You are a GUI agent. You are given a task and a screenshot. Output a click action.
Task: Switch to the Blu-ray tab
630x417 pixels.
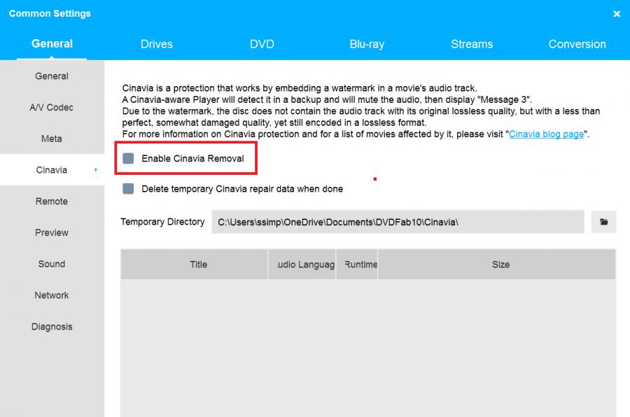pos(367,44)
